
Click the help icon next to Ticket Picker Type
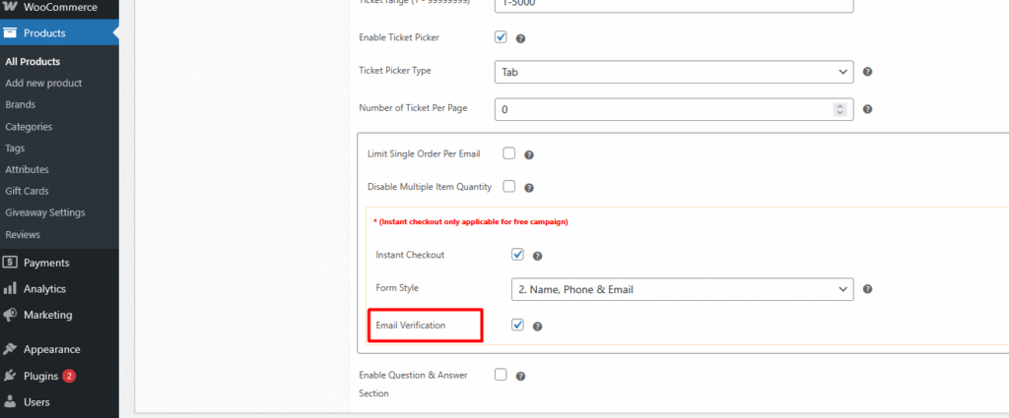(x=868, y=72)
